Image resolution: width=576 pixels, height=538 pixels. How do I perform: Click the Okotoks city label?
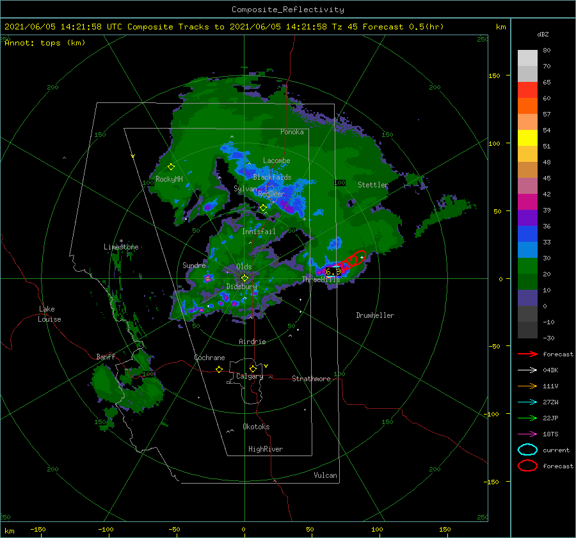256,427
